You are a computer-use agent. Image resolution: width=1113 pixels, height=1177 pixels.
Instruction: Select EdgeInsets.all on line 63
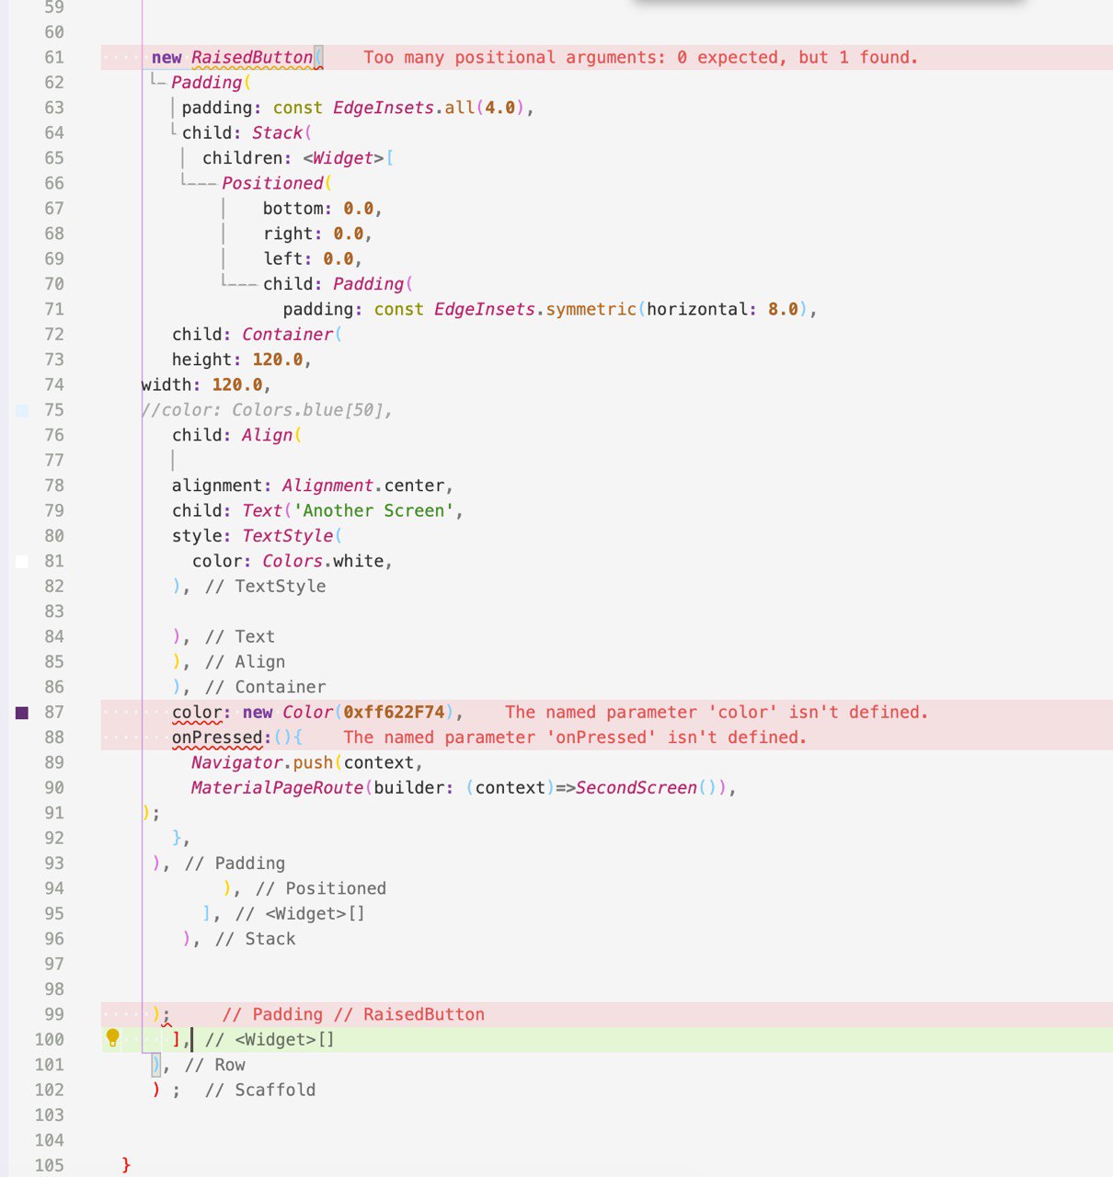click(x=404, y=108)
